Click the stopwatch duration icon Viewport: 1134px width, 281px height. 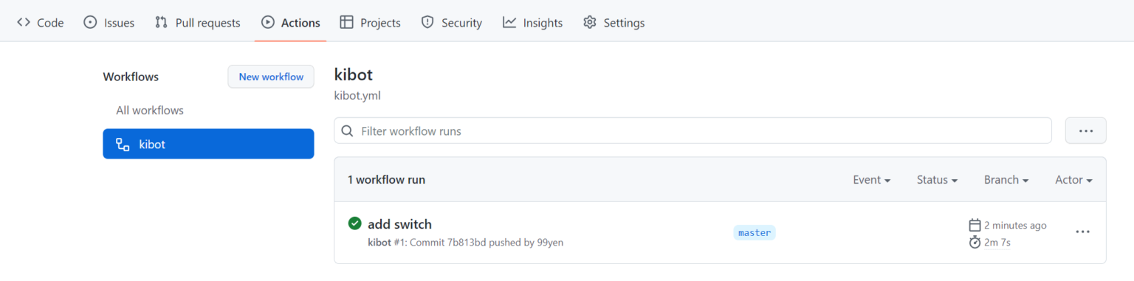point(975,242)
